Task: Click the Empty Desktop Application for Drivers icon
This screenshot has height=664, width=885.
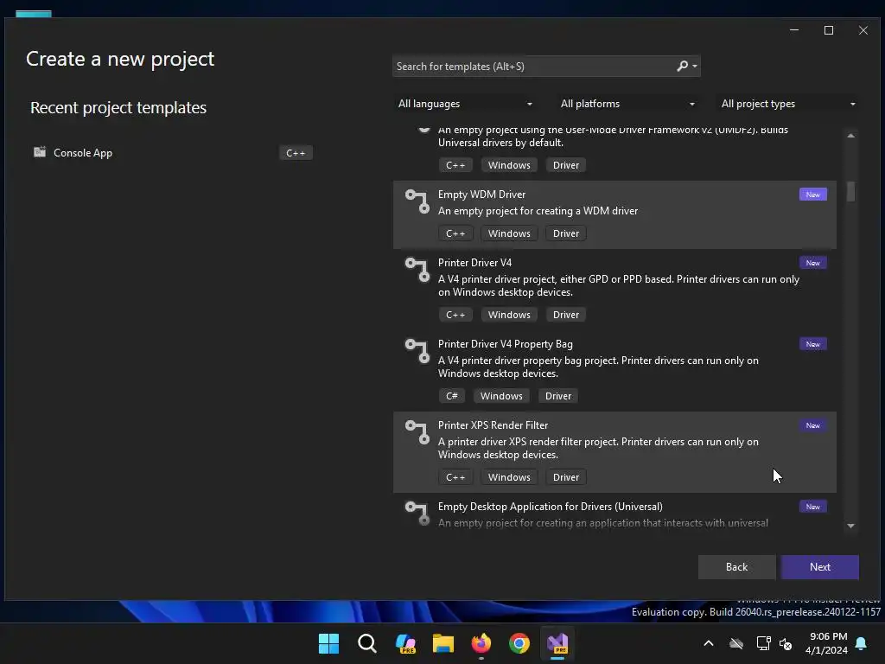Action: (417, 514)
